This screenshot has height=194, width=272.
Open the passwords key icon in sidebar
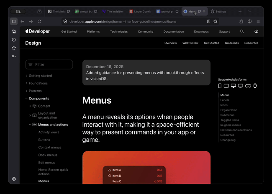point(14,56)
